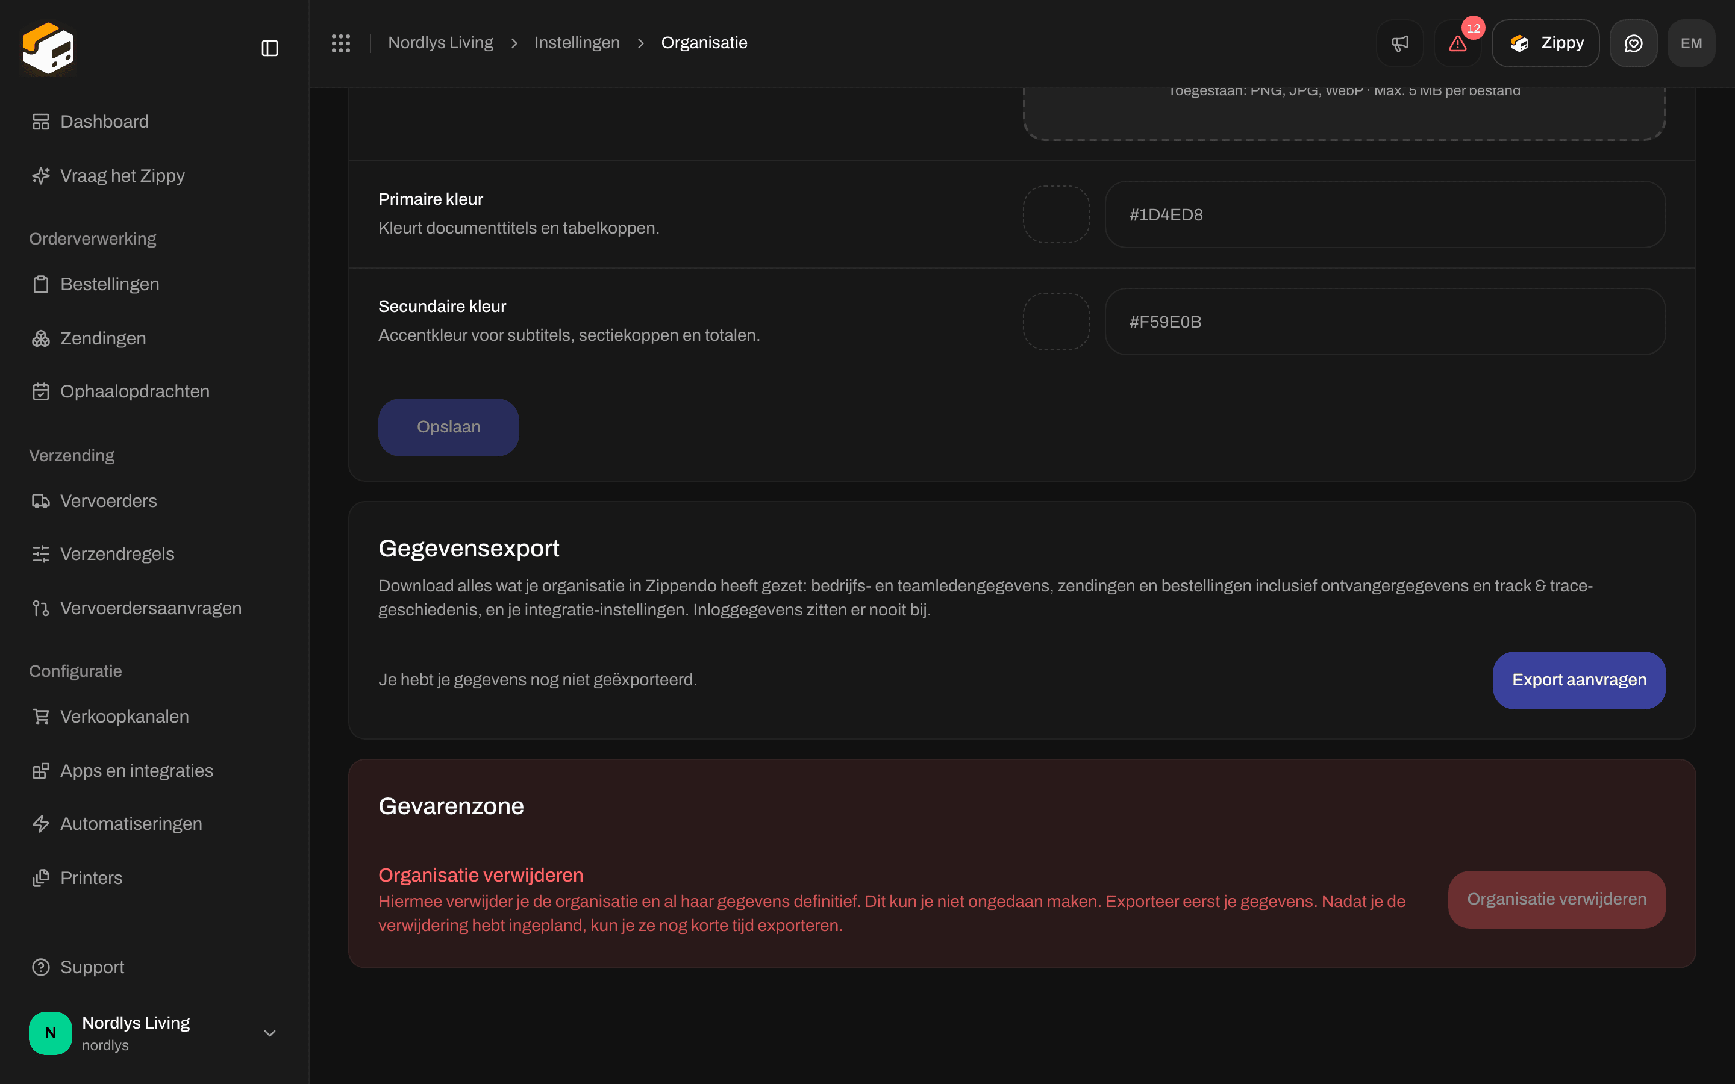This screenshot has height=1084, width=1735.
Task: Open Printers in the sidebar
Action: 154,878
